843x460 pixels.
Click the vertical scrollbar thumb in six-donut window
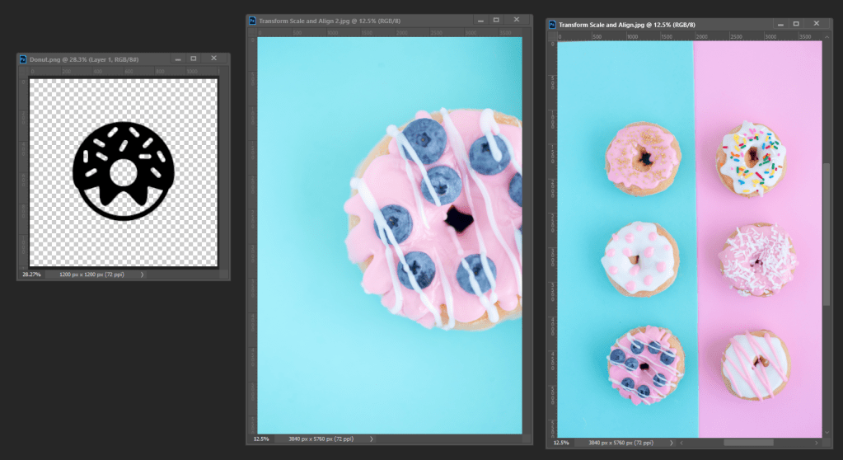827,234
